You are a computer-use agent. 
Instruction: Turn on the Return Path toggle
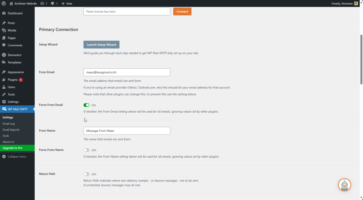pos(86,174)
